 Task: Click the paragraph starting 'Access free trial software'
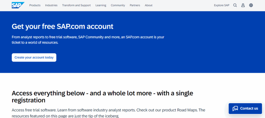click(x=108, y=113)
